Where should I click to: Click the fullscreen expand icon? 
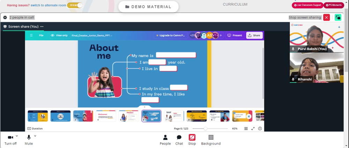[x=253, y=129]
